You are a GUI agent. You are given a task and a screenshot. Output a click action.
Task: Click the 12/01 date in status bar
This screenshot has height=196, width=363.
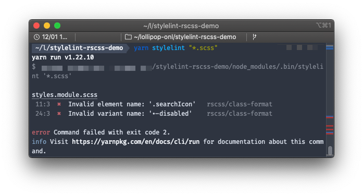click(55, 37)
